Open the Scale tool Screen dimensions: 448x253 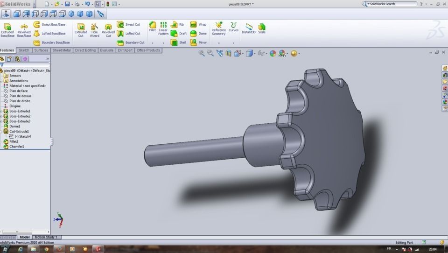[x=262, y=28]
